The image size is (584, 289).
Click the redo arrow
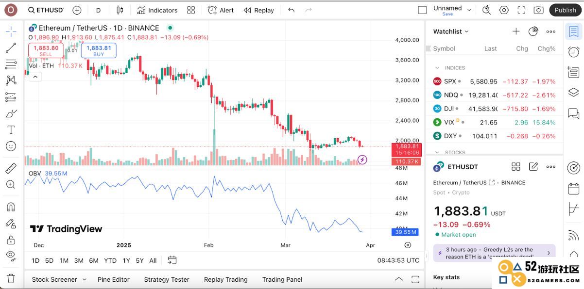309,10
